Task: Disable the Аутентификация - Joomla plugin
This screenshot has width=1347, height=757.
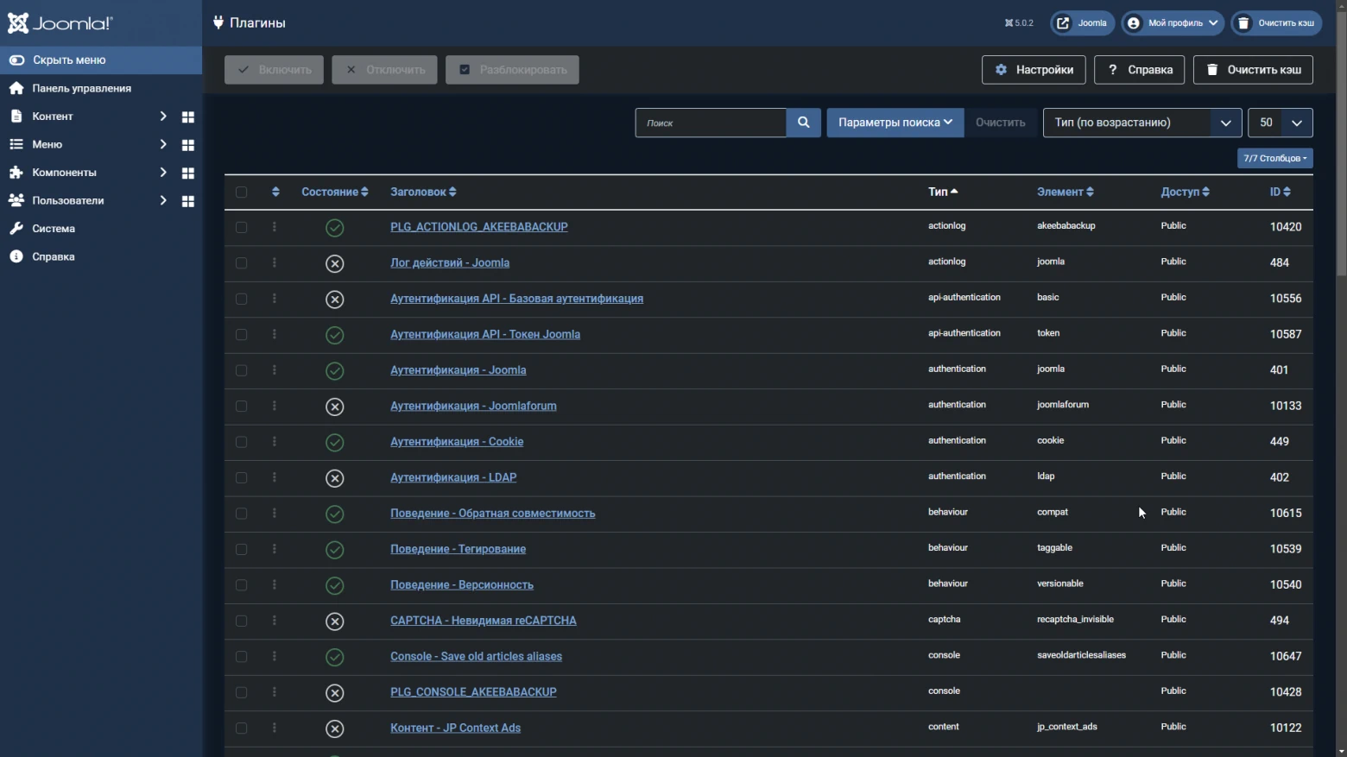Action: tap(335, 370)
